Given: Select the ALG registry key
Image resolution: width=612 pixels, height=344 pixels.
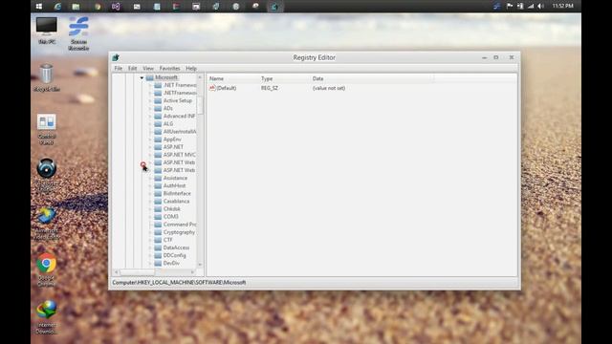Looking at the screenshot, I should pos(168,123).
